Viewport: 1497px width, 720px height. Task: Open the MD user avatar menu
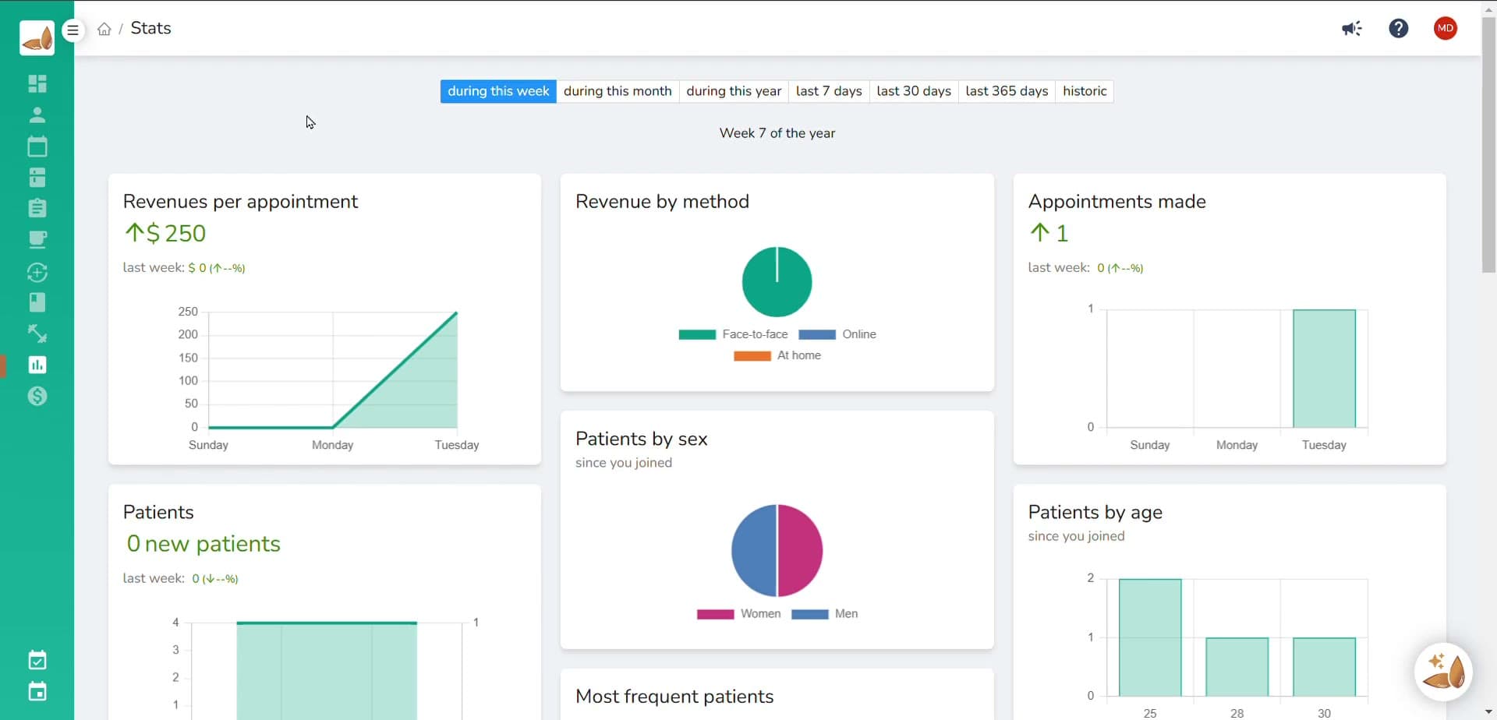1445,29
